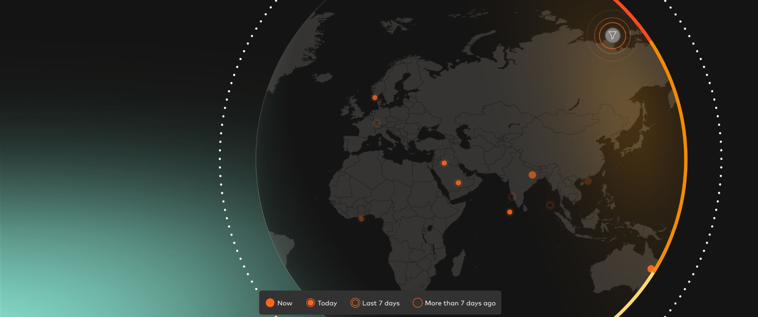Click the ringed marker on India's southwest coast
The image size is (758, 317).
tap(512, 197)
